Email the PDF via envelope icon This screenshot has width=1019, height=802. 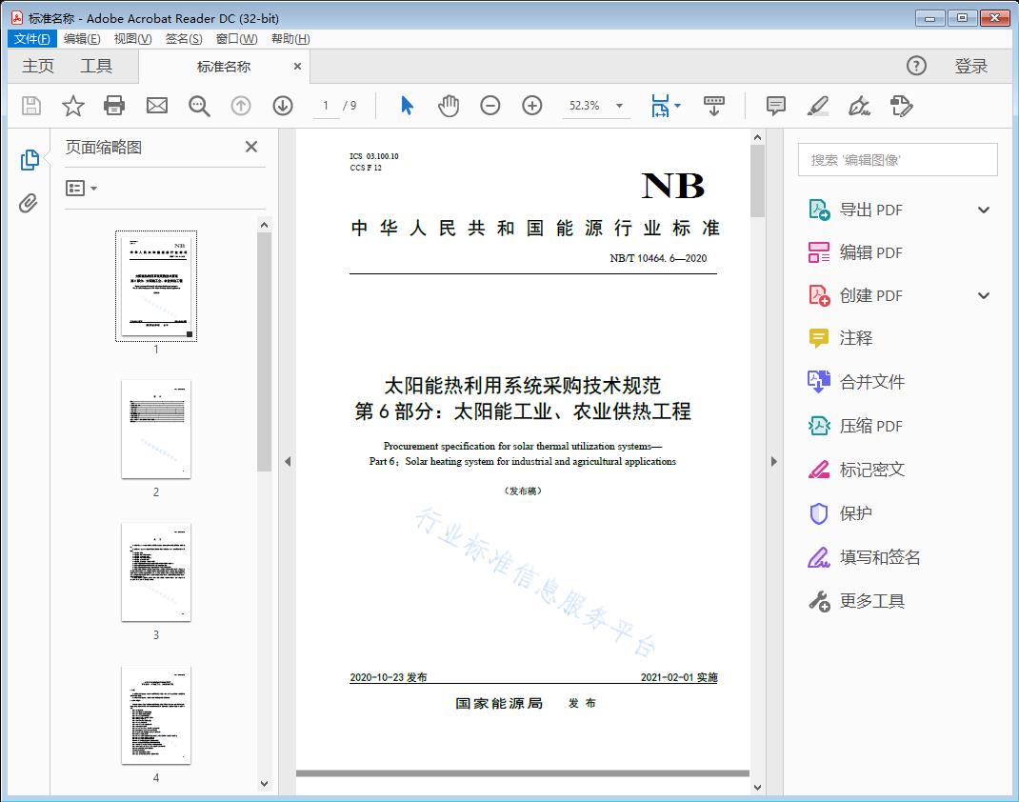(156, 106)
